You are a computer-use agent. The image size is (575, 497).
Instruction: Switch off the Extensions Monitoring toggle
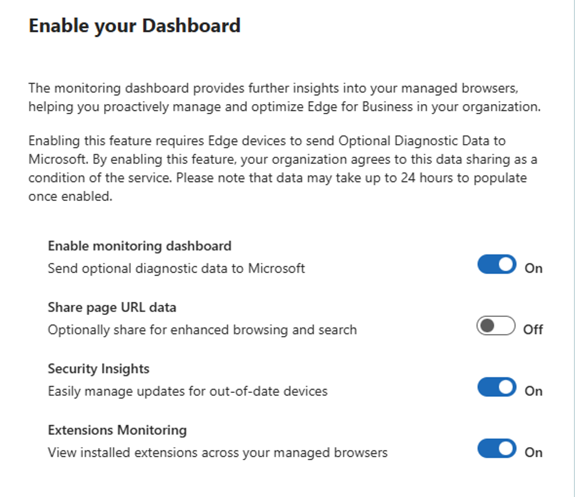point(496,448)
